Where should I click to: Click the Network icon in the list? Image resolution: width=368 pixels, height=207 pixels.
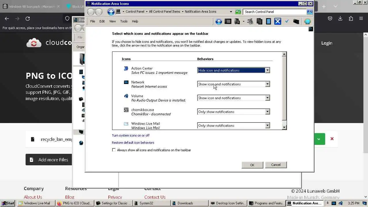click(126, 82)
